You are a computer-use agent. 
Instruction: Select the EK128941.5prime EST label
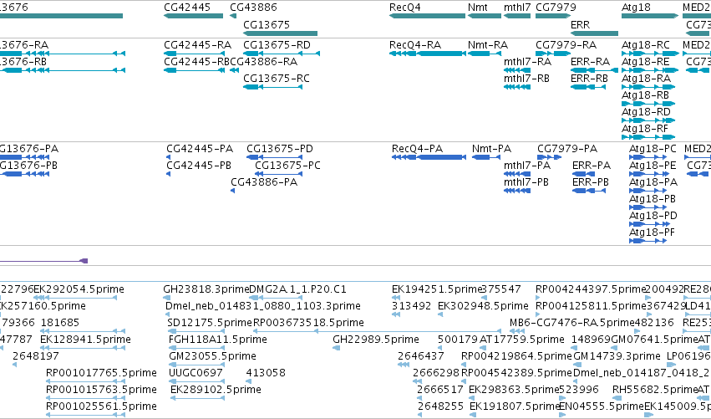[x=85, y=340]
